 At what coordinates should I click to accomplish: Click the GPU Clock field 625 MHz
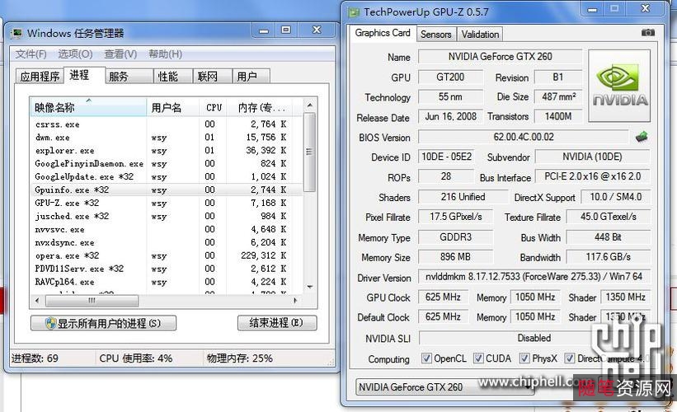443,297
